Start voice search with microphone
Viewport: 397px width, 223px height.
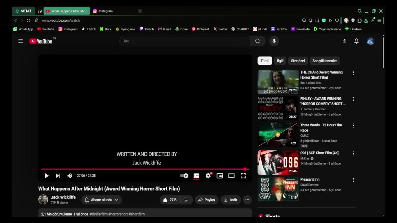click(x=274, y=41)
